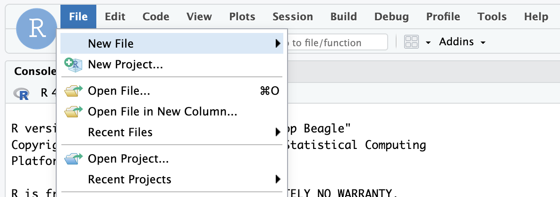Click the go to file/function search field

[x=335, y=43]
